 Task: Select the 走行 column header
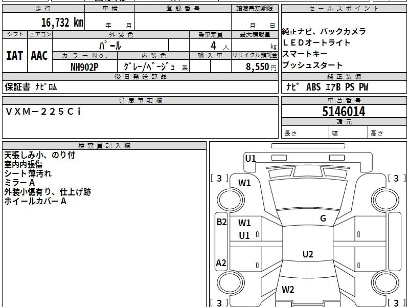[43, 9]
